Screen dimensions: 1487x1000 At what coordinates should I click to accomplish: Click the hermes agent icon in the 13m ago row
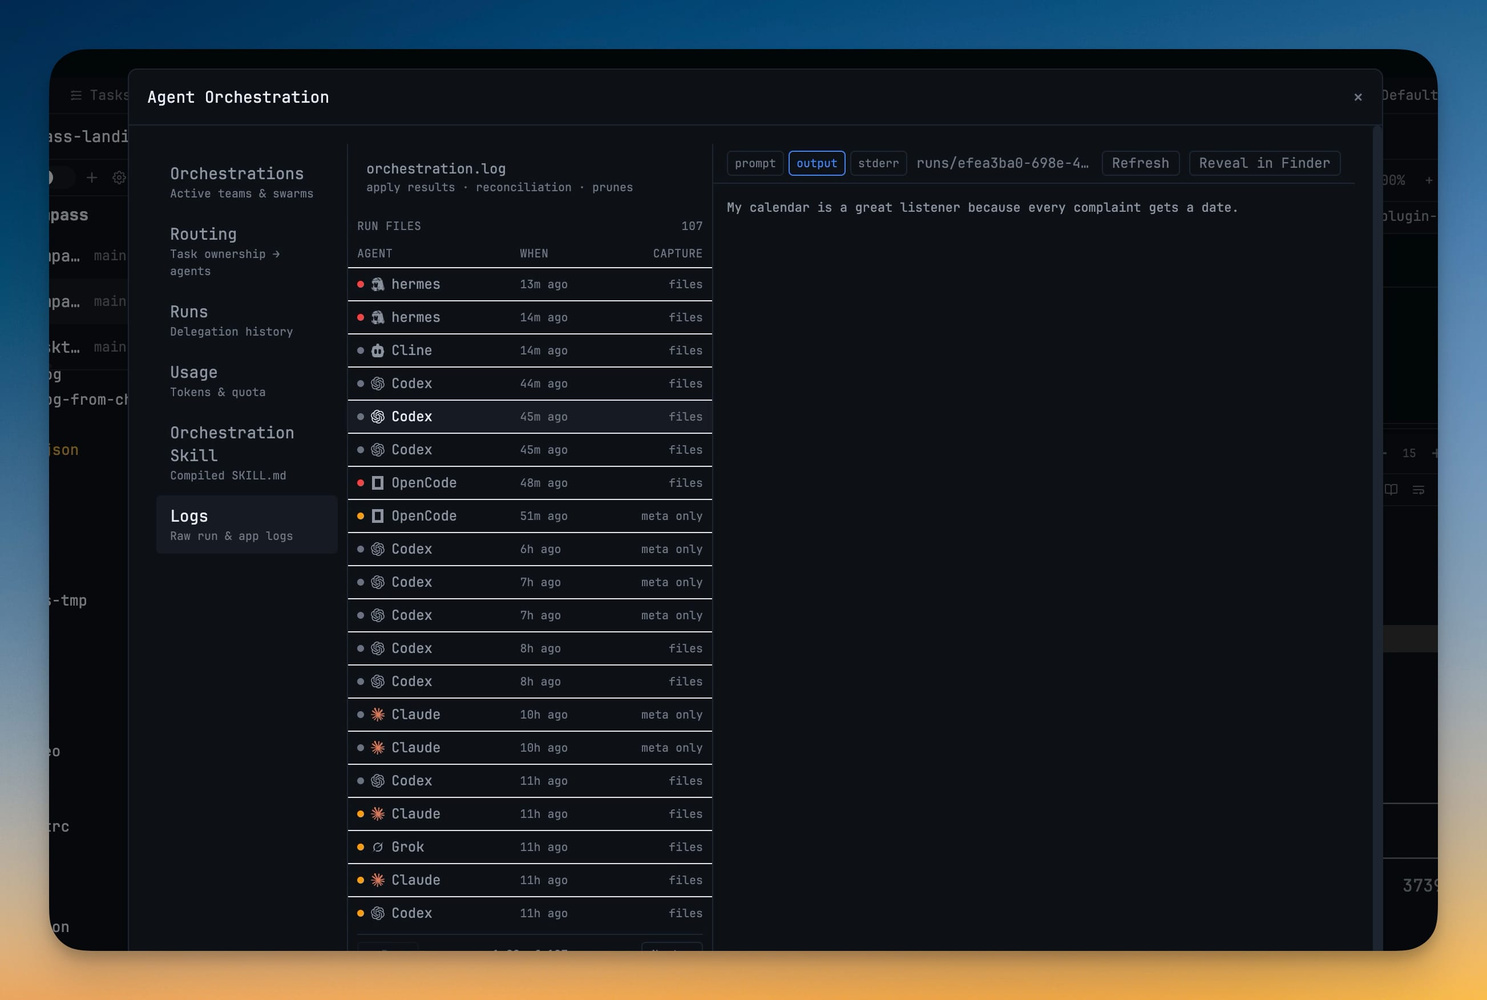[x=377, y=284]
